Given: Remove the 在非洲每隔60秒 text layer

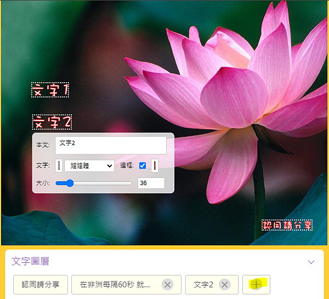Looking at the screenshot, I should pyautogui.click(x=167, y=285).
